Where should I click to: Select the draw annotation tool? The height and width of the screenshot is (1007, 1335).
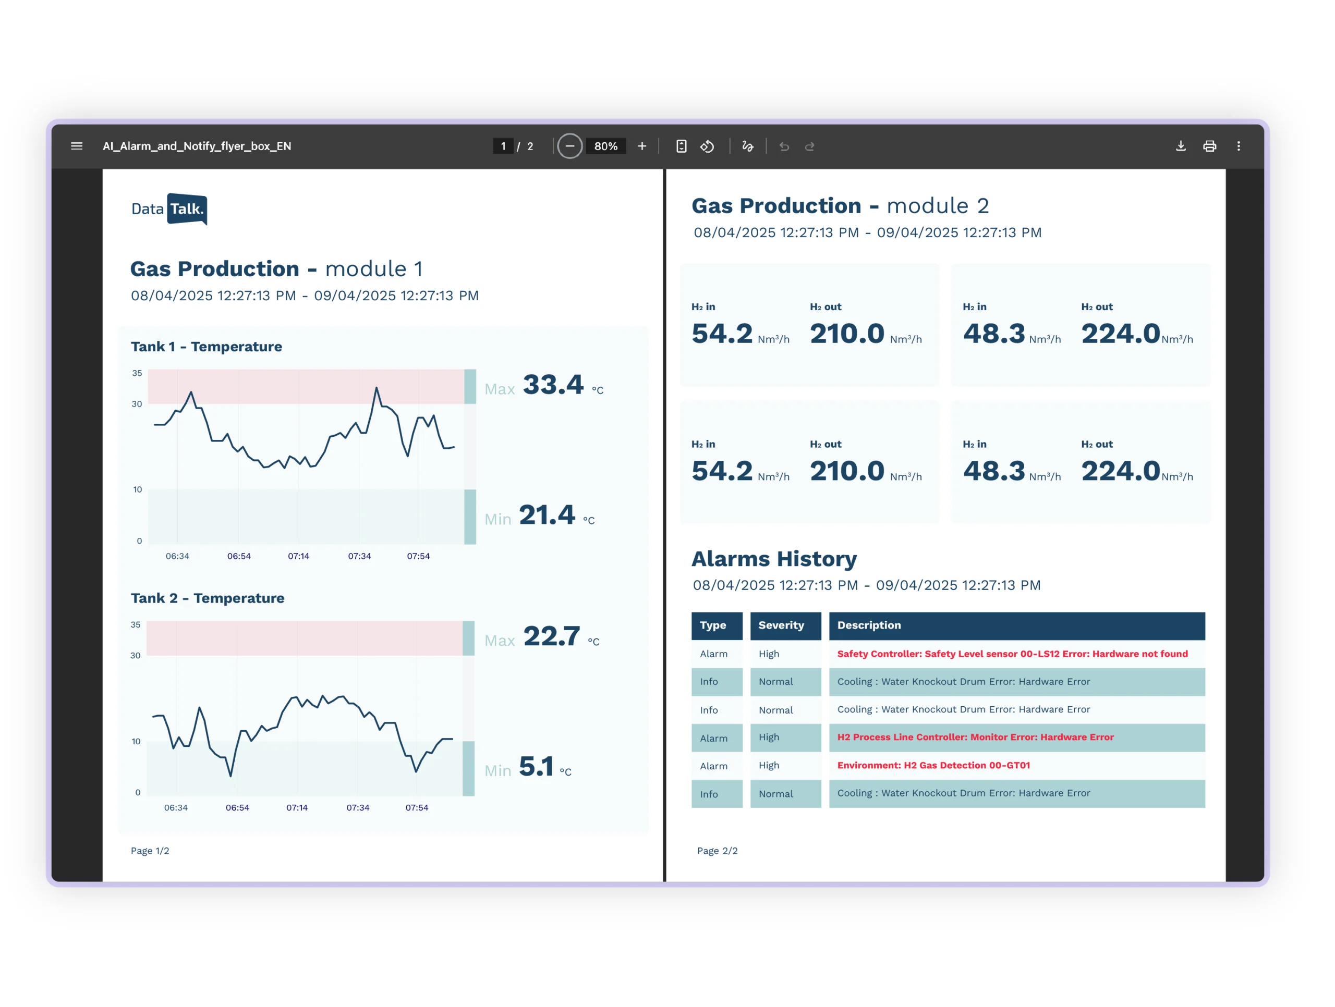click(x=748, y=146)
